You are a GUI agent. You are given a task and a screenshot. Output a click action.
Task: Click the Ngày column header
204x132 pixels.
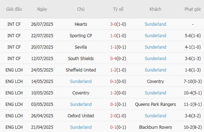pos(42,9)
